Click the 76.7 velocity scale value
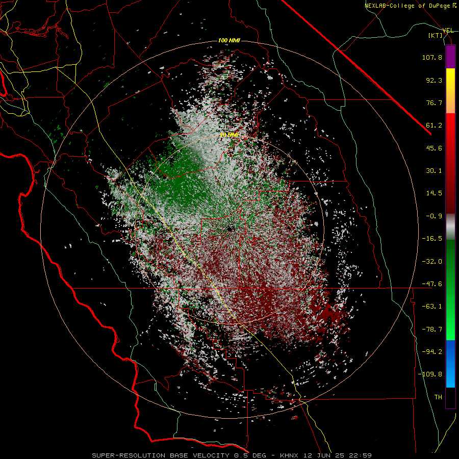 434,103
